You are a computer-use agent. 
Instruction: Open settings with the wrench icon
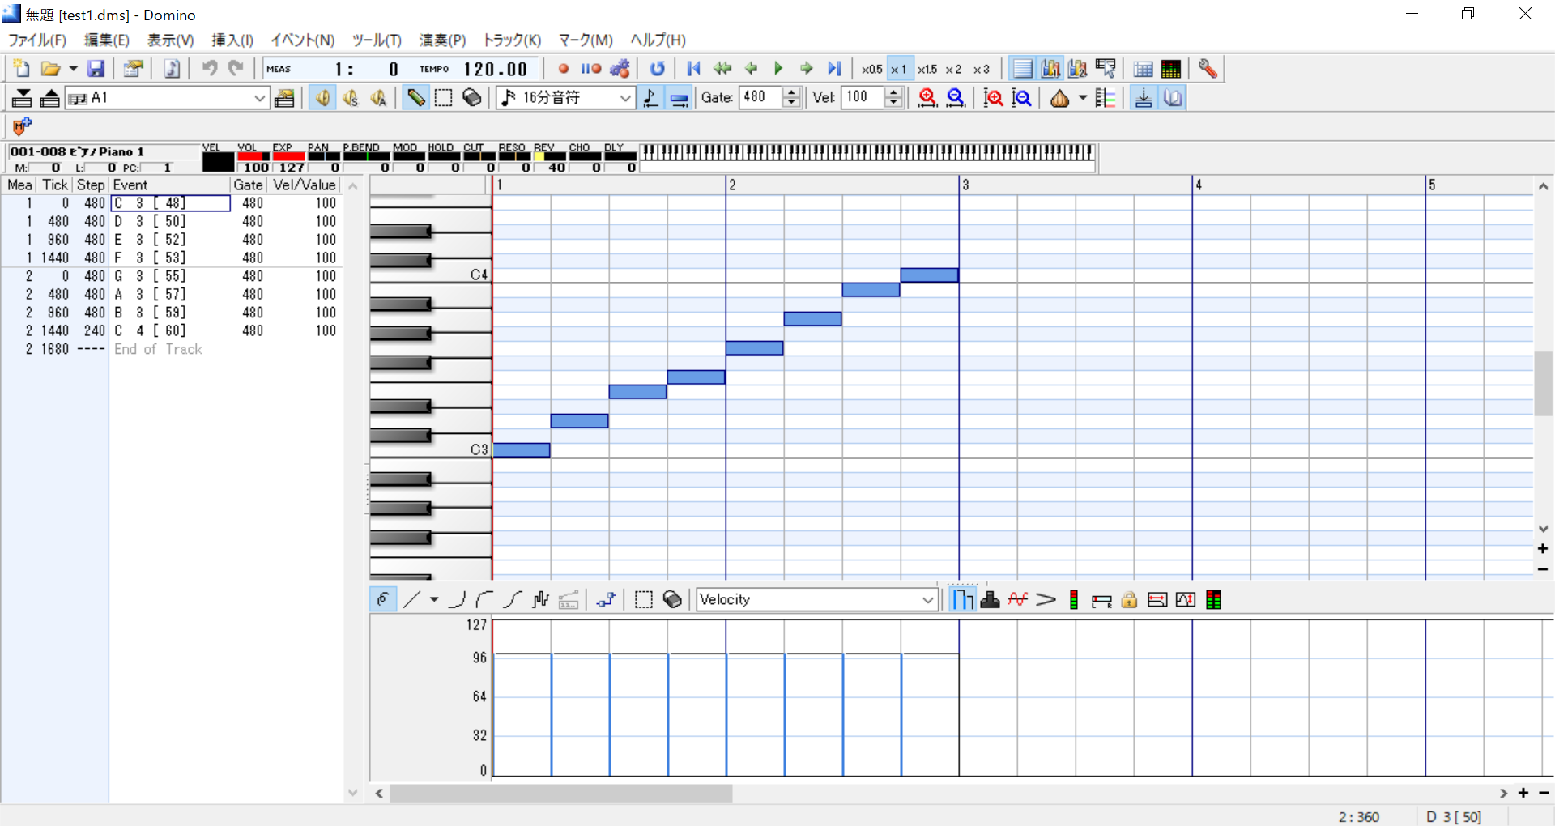click(1208, 69)
